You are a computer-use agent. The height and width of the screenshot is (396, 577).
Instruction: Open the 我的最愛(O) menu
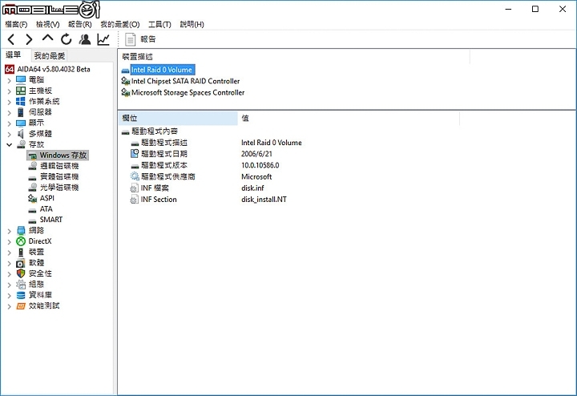coord(120,24)
